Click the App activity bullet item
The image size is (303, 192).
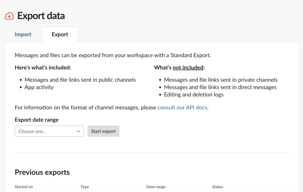(39, 87)
